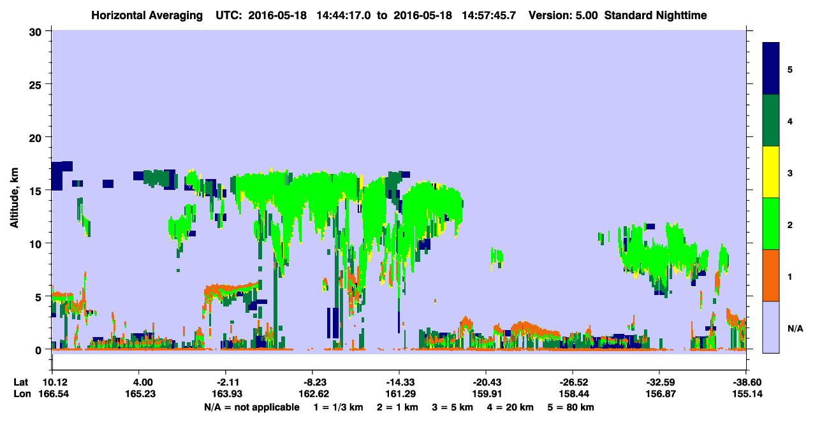Screen dimensions: 829x425
Task: Click 'Version: 5.00' text in title
Action: click(x=563, y=15)
